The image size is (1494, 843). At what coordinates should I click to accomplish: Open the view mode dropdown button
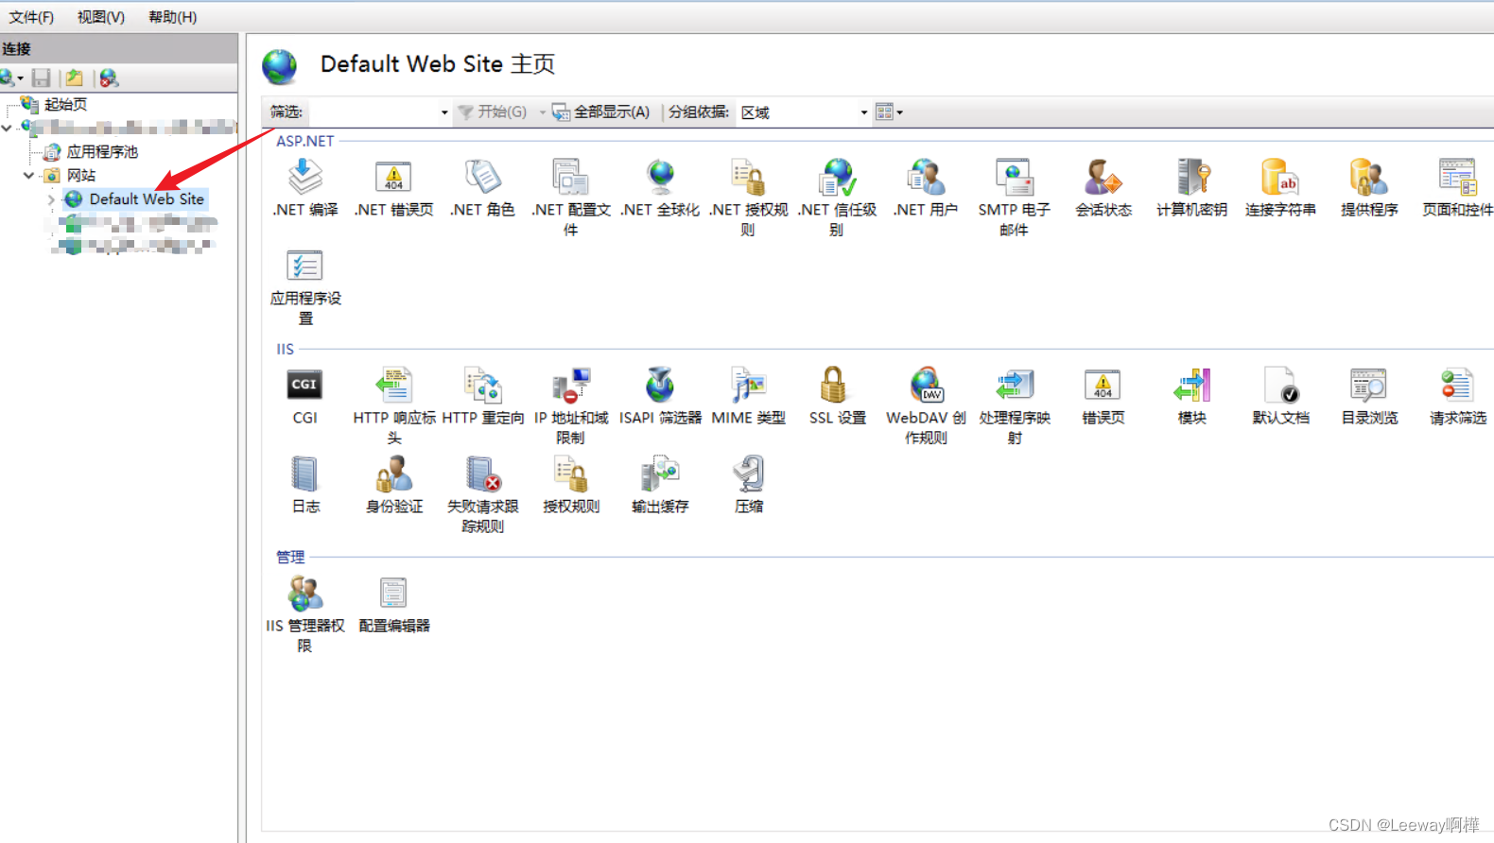click(889, 112)
